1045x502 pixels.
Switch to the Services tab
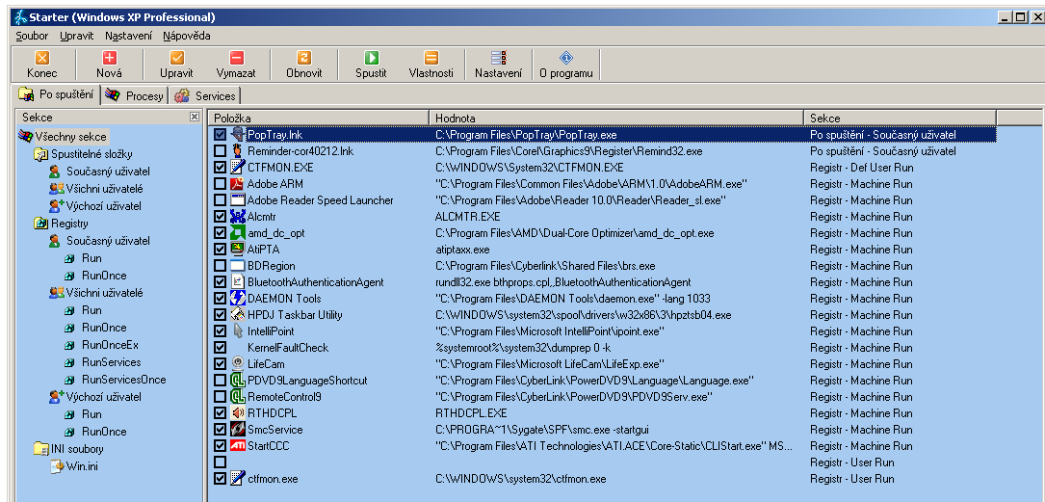(x=205, y=96)
